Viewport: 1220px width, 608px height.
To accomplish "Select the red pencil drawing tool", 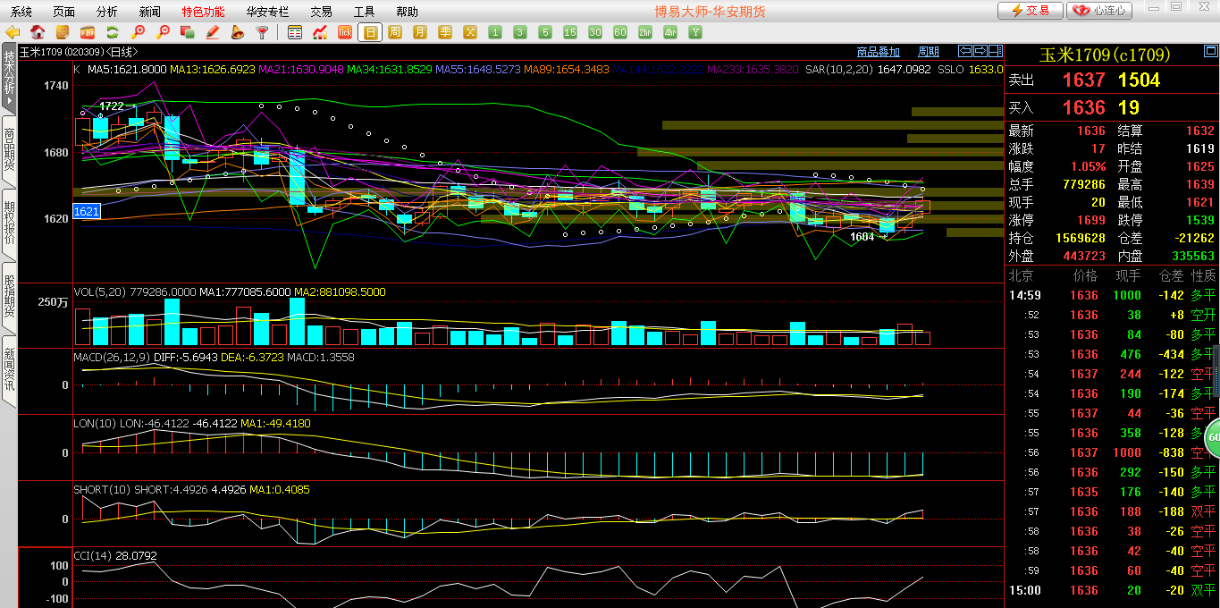I will pos(213,32).
